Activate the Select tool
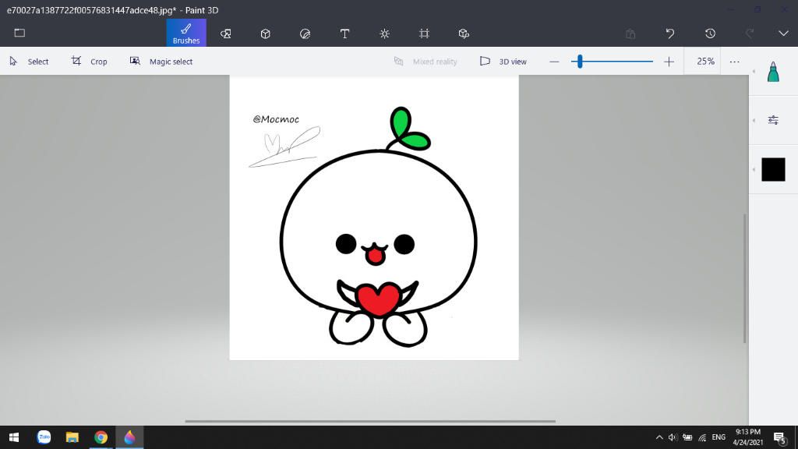This screenshot has height=449, width=798. (29, 62)
